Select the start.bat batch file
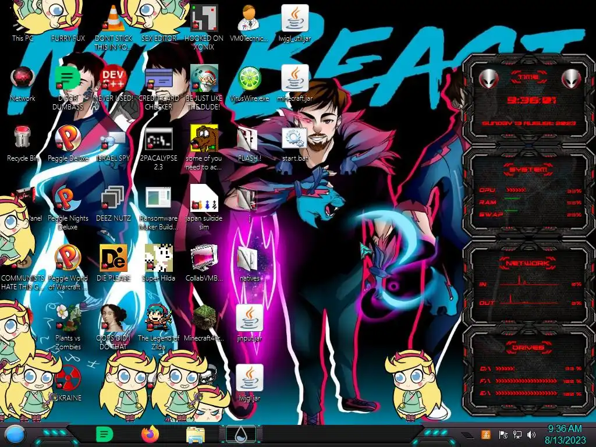 pyautogui.click(x=295, y=144)
